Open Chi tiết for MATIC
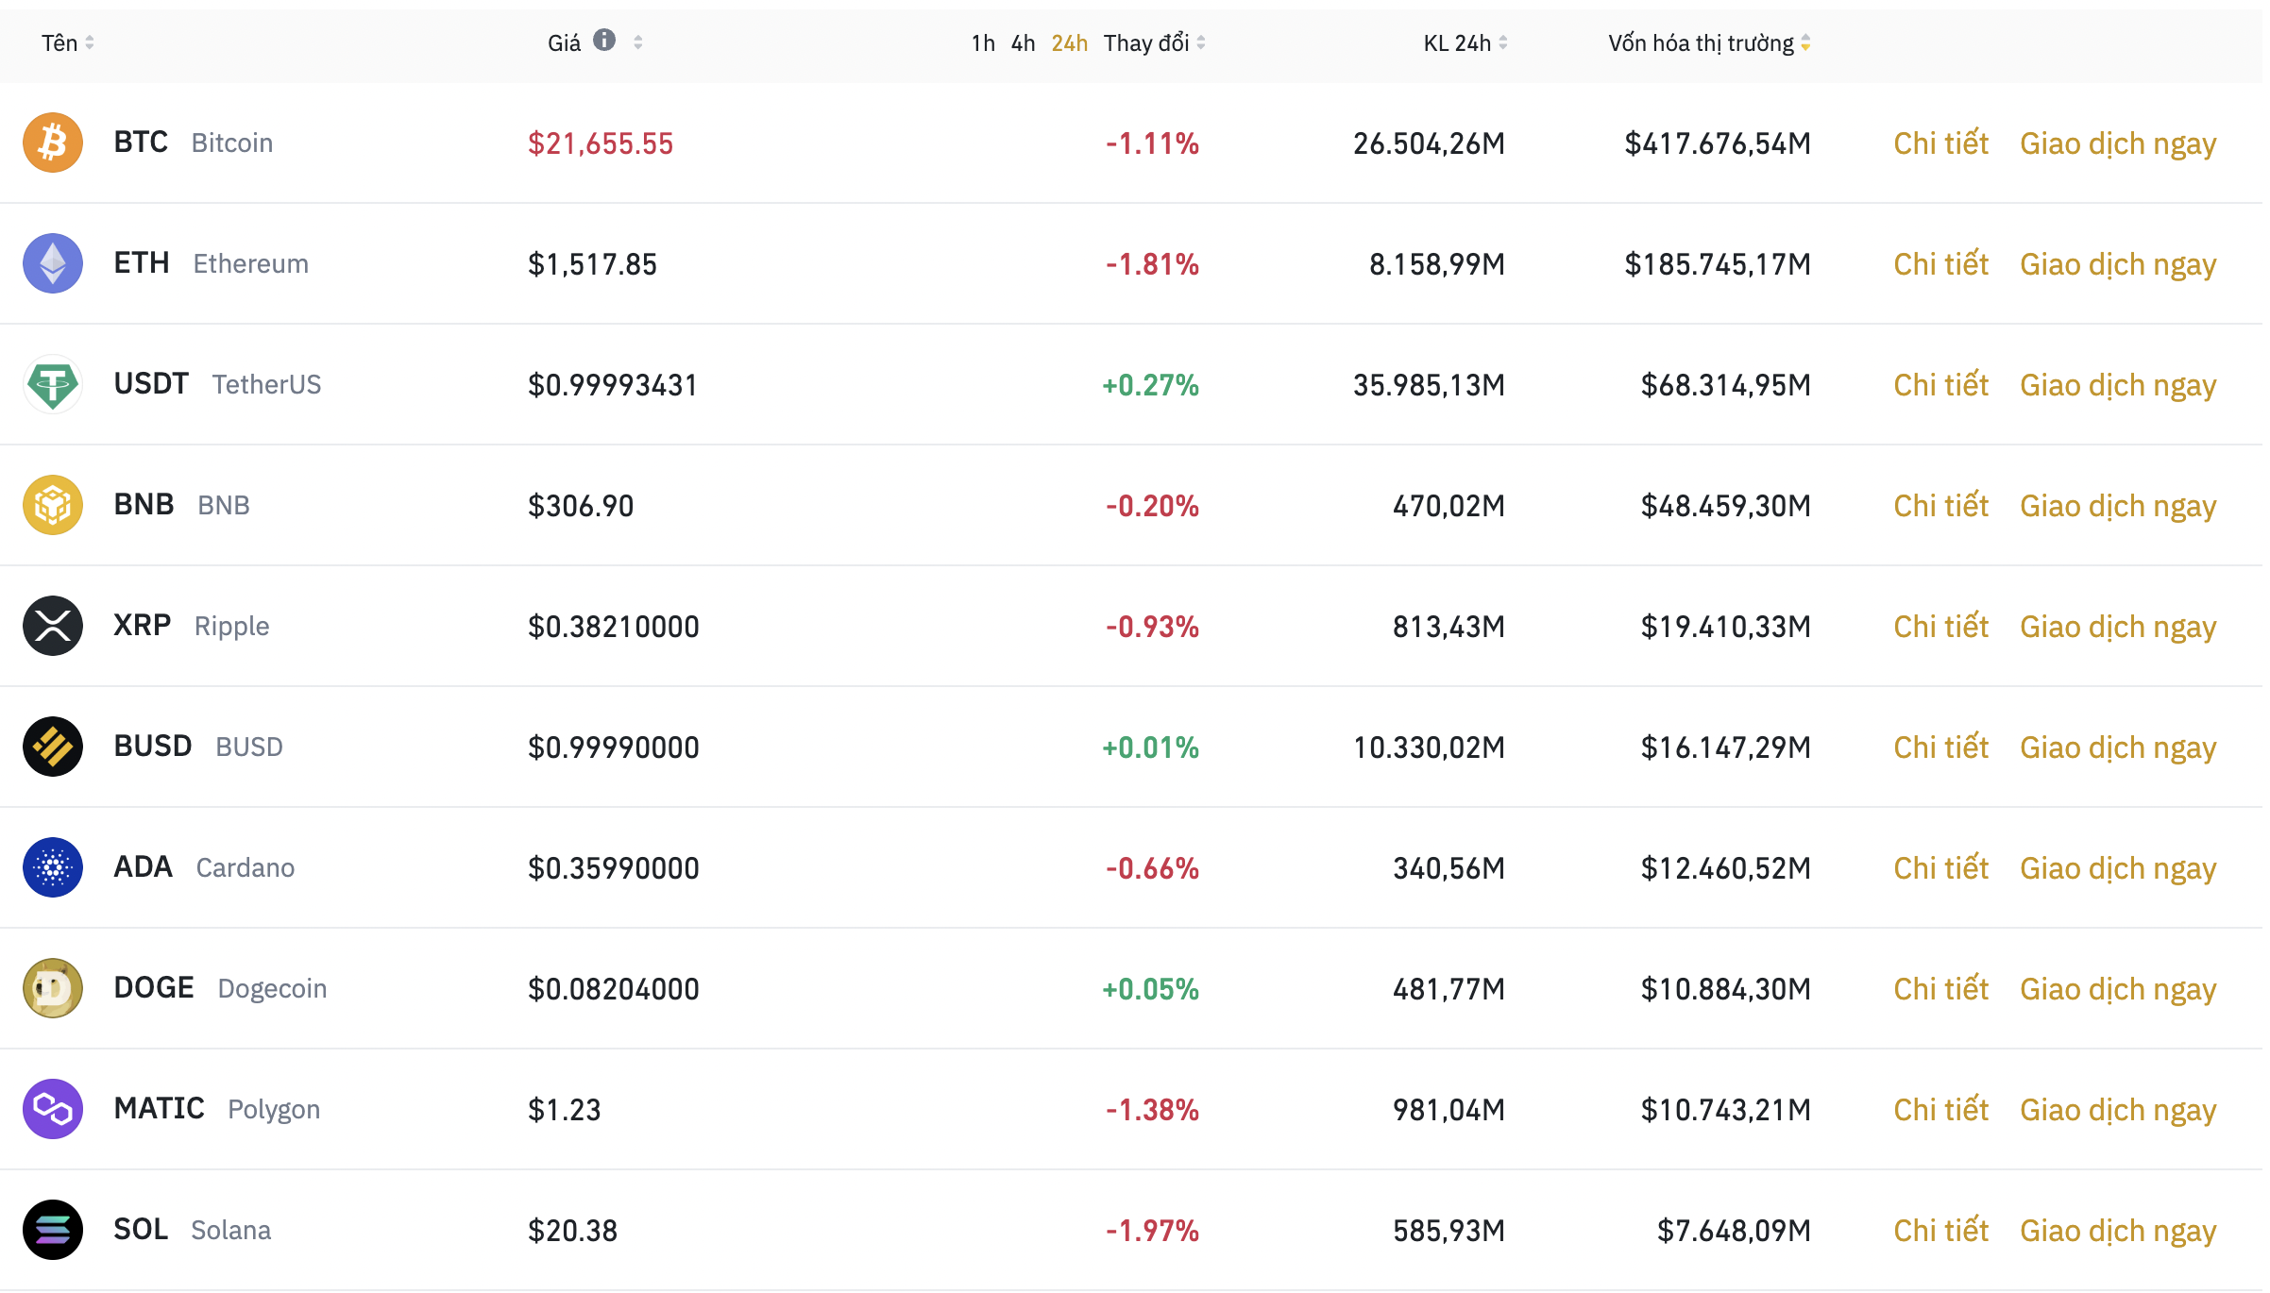This screenshot has width=2270, height=1293. [1941, 1110]
